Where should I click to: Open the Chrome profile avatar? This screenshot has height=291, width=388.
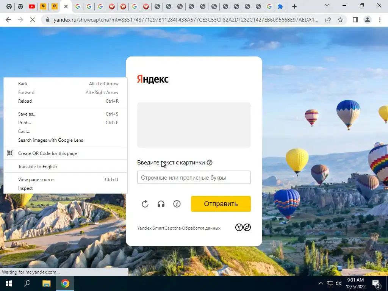click(x=368, y=20)
